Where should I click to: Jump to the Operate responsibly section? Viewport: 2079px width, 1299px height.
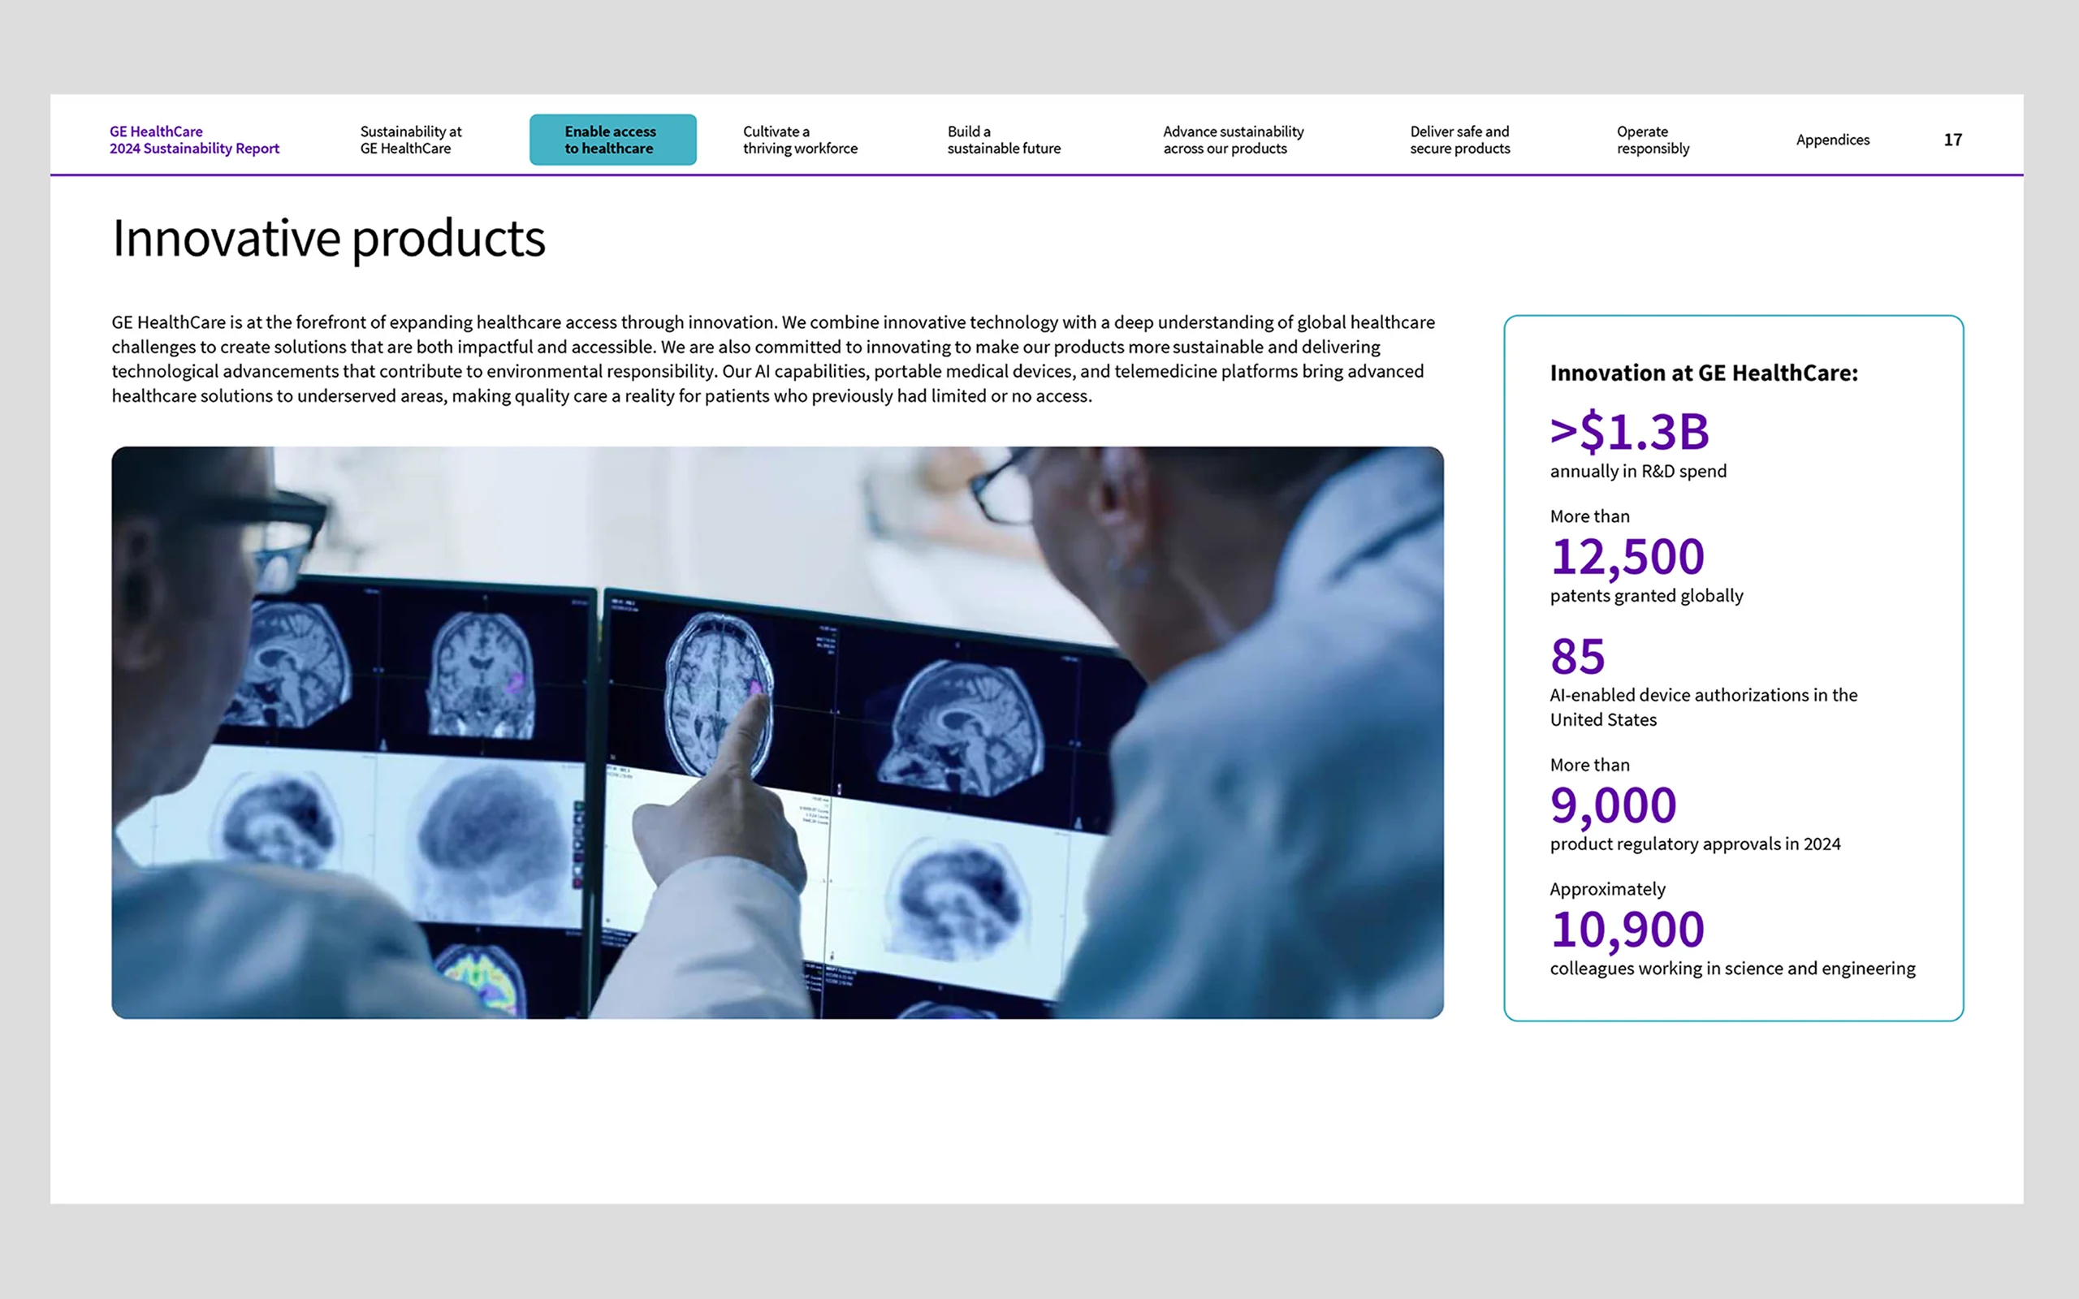coord(1652,140)
